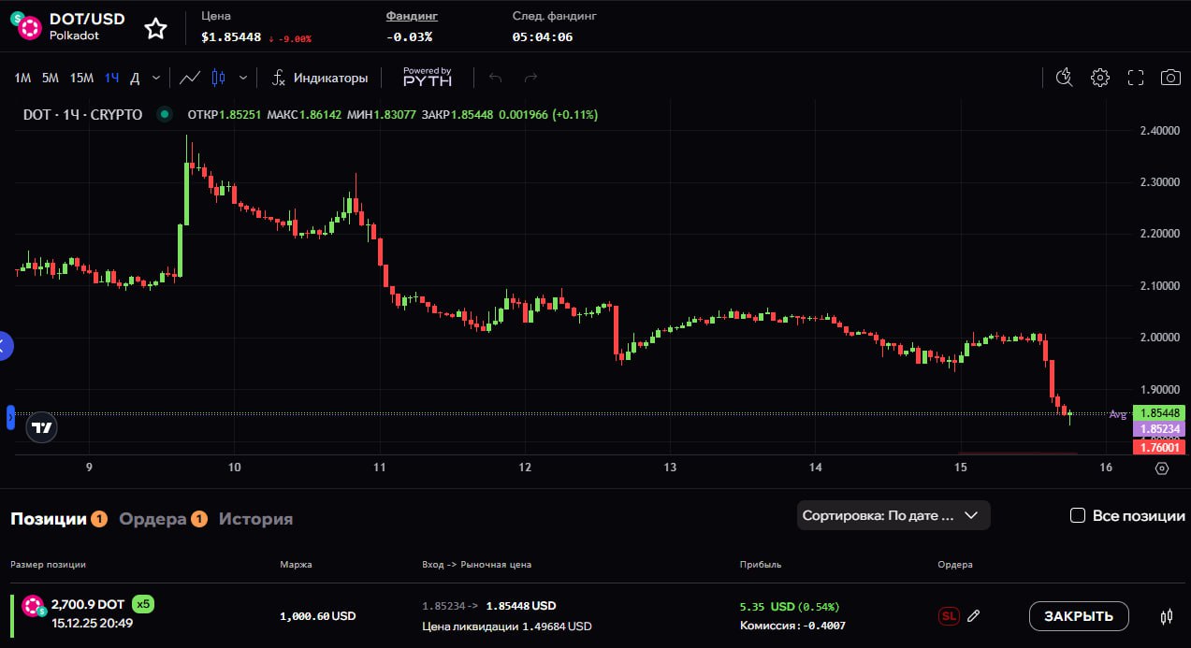
Task: Select the candlestick chart style
Action: point(219,78)
